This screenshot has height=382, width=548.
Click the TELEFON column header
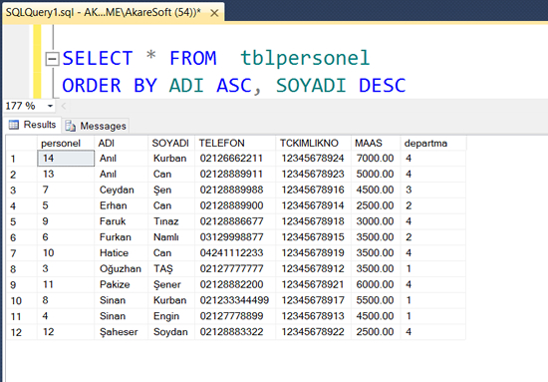coord(235,143)
